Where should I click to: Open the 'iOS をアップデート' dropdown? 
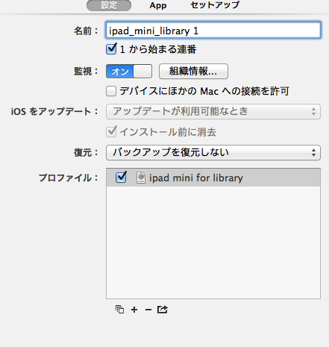coord(213,111)
